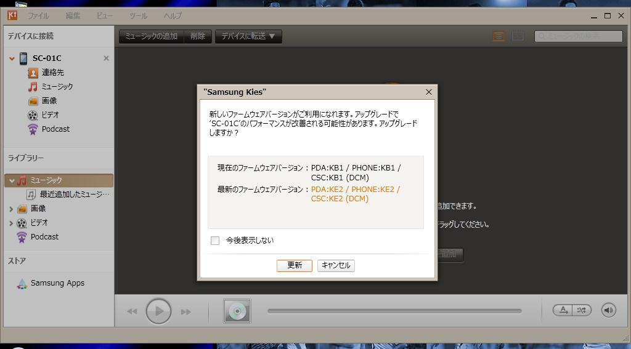631x349 pixels.
Task: Click previous track button
Action: (132, 311)
